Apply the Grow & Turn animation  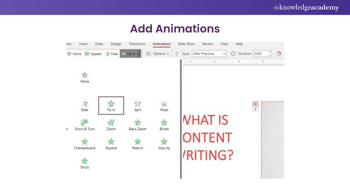coord(84,124)
